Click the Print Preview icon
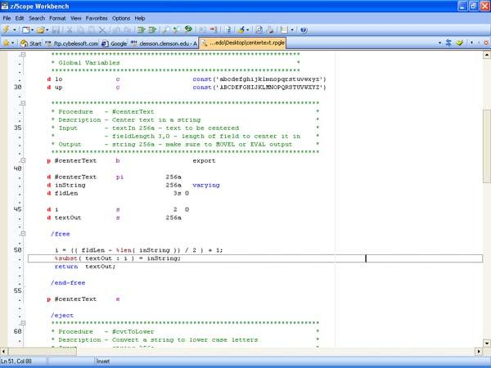Viewport: 491px width, 368px height. click(x=259, y=29)
